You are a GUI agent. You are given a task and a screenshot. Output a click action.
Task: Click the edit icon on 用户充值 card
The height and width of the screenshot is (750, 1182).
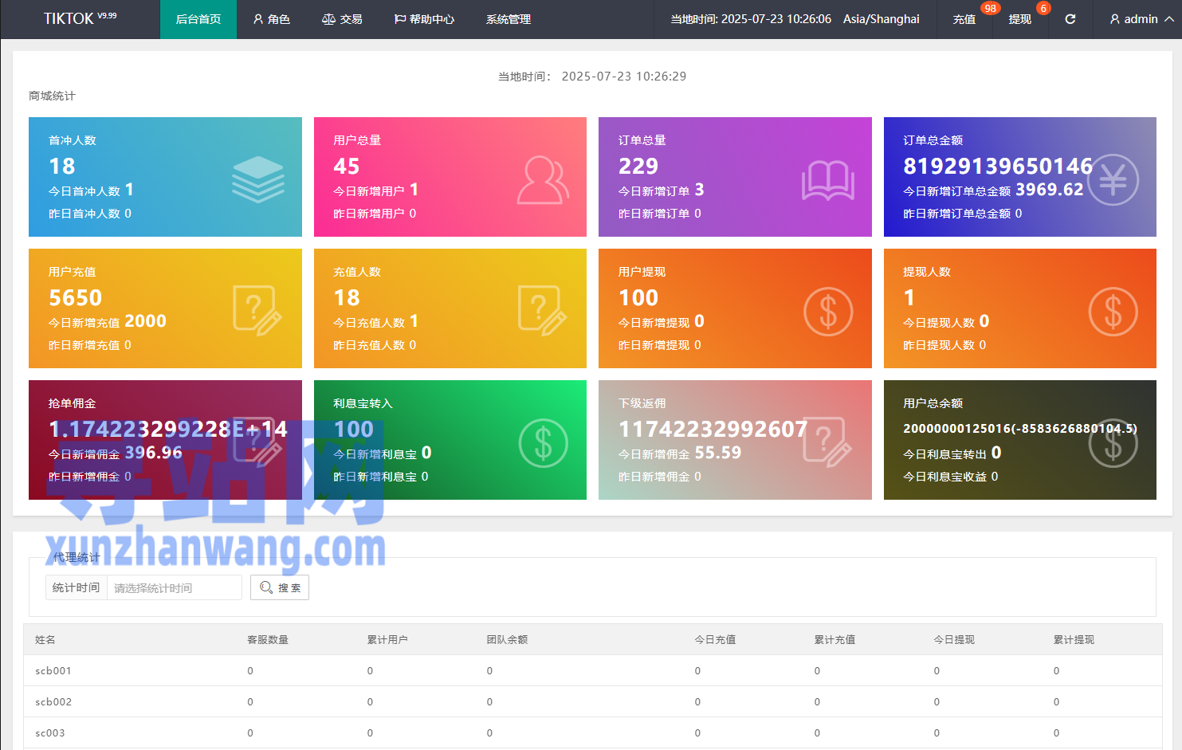point(257,311)
